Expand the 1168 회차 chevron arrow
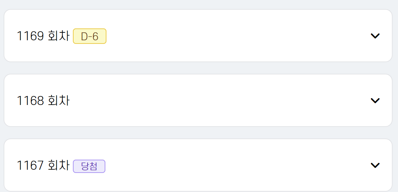 pos(375,101)
